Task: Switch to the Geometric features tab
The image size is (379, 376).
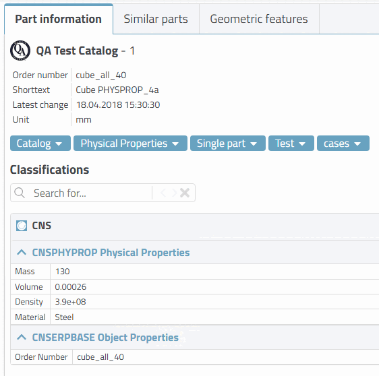Action: pos(259,19)
